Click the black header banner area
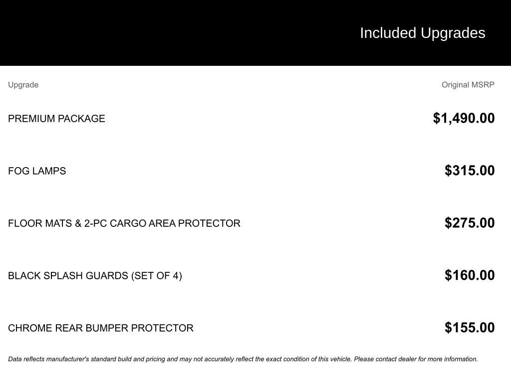This screenshot has height=383, width=511. [255, 33]
